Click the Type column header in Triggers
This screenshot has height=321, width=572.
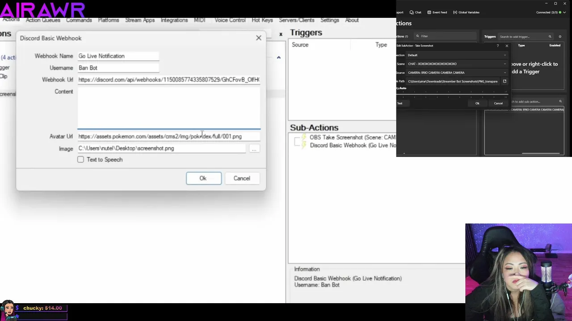click(x=381, y=45)
